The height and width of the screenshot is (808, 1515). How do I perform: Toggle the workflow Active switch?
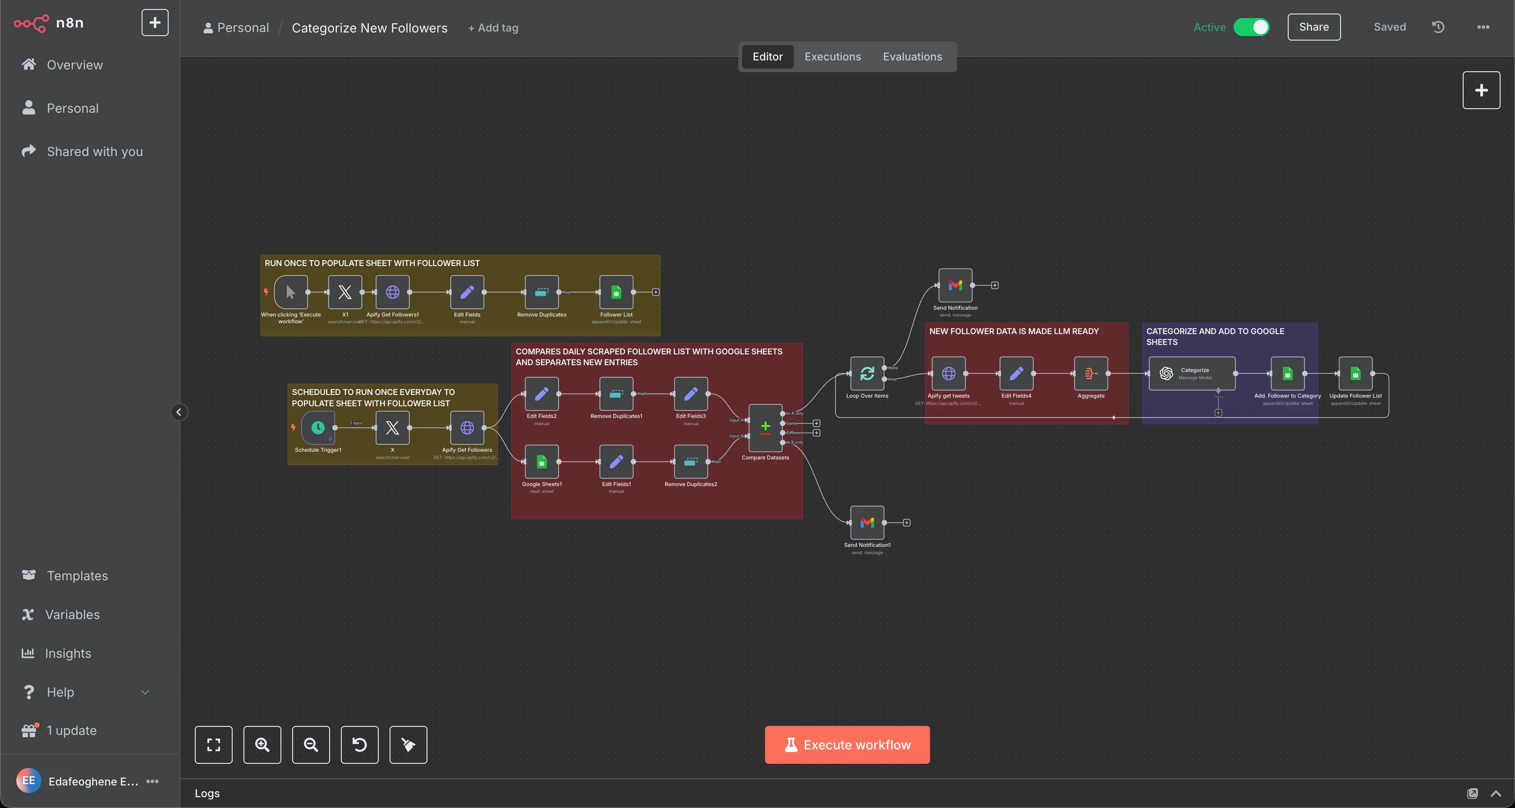click(x=1251, y=27)
